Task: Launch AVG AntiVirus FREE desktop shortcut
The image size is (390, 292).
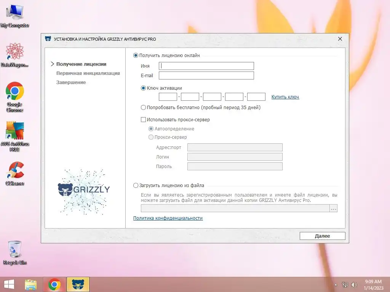Action: pos(15,136)
